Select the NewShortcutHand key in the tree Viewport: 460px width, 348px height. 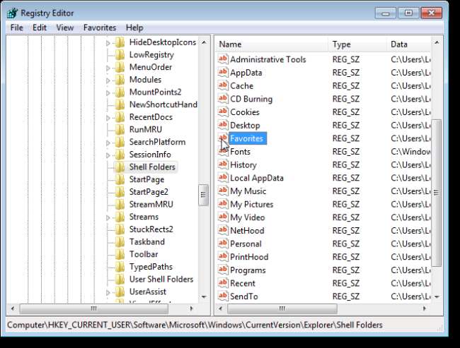click(163, 104)
